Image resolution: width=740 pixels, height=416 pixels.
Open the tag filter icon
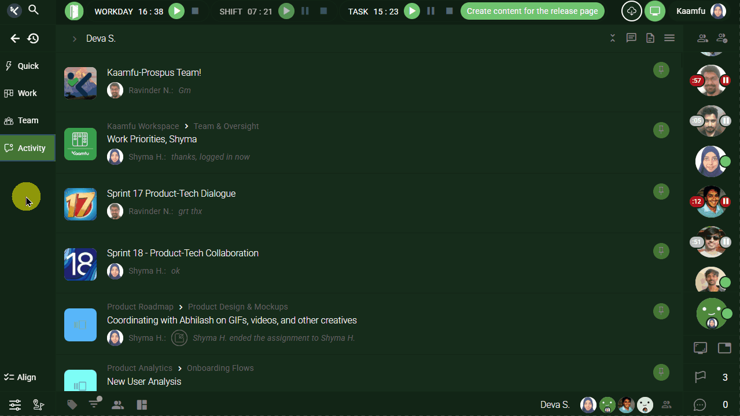(x=72, y=405)
